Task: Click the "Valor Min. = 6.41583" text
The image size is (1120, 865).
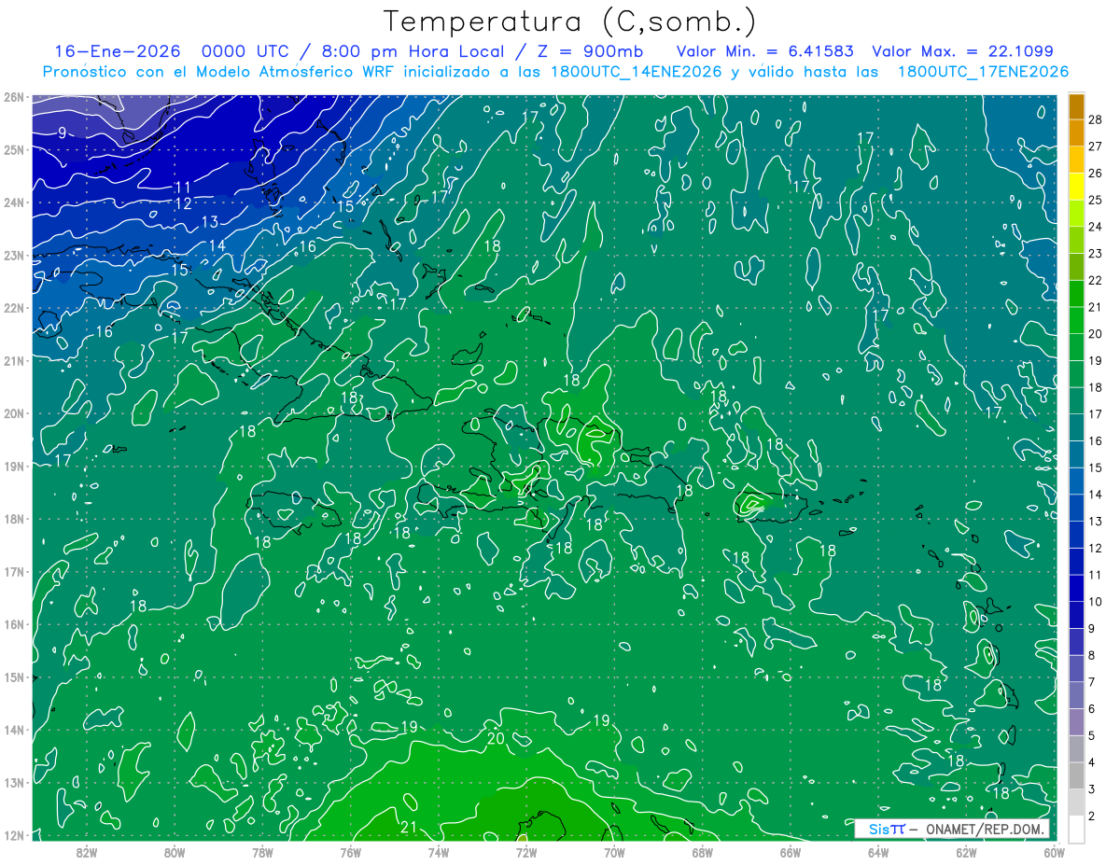Action: click(x=765, y=51)
